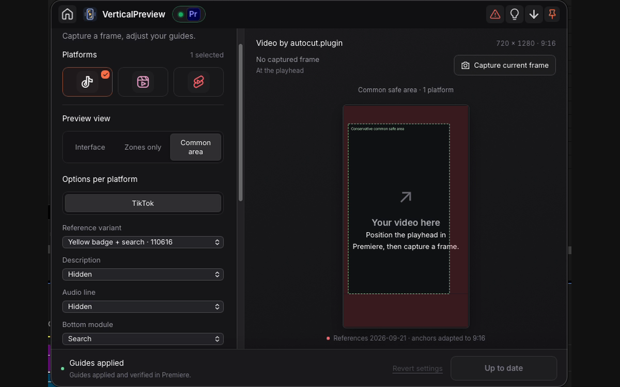The height and width of the screenshot is (387, 620).
Task: Click the Up to date button
Action: coord(504,368)
